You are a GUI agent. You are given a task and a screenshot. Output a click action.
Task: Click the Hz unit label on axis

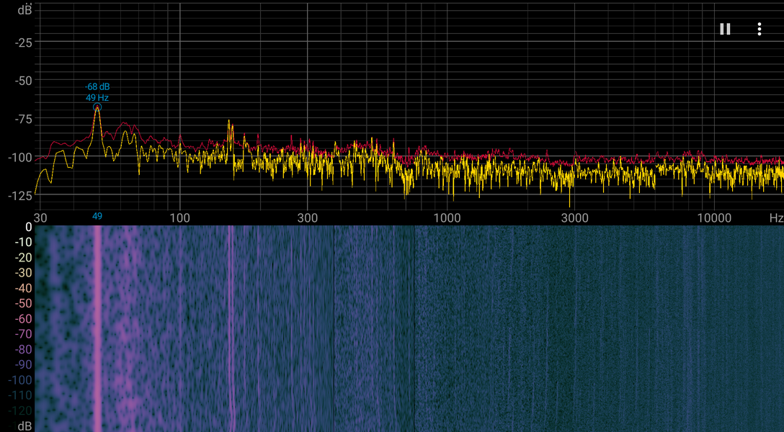pyautogui.click(x=776, y=217)
